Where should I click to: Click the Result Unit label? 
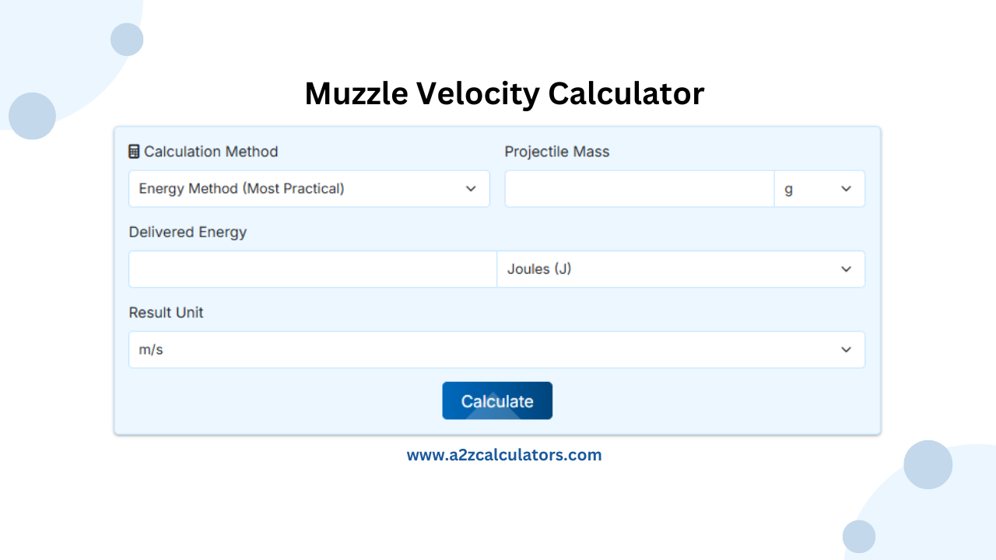166,312
